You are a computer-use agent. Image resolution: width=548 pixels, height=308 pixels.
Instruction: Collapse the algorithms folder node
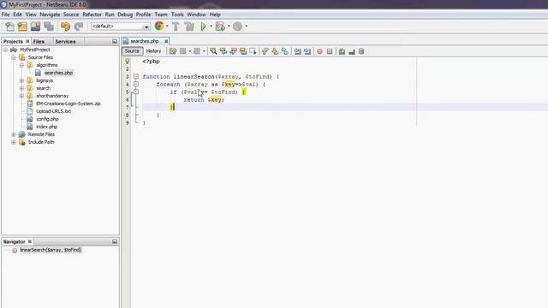point(21,65)
